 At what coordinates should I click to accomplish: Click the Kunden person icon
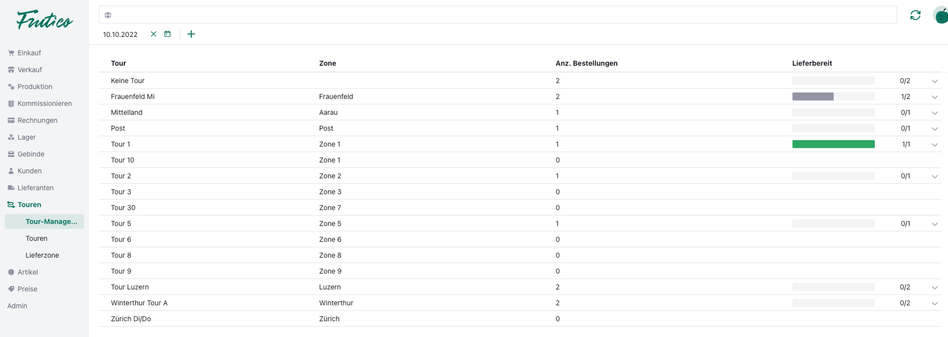tap(11, 171)
